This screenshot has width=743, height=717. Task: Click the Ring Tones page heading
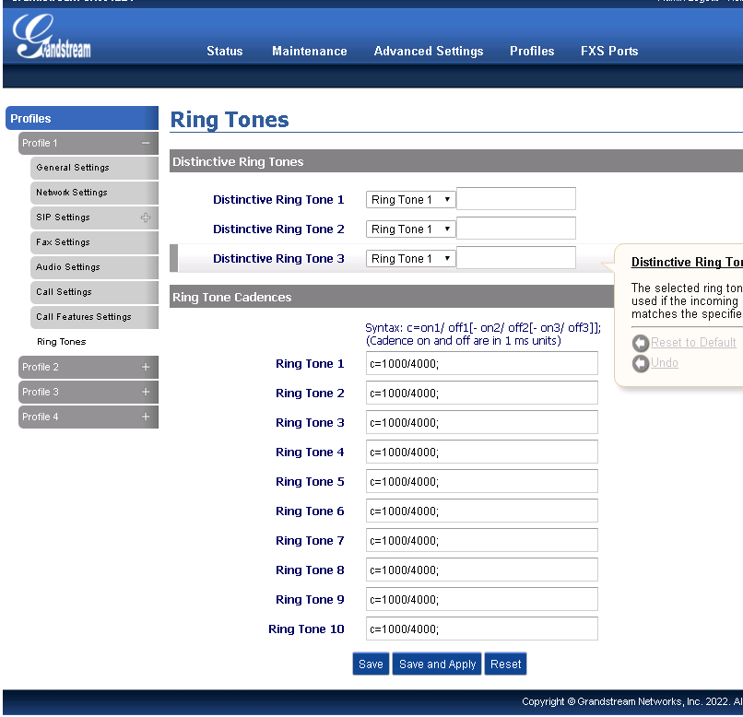pyautogui.click(x=230, y=119)
